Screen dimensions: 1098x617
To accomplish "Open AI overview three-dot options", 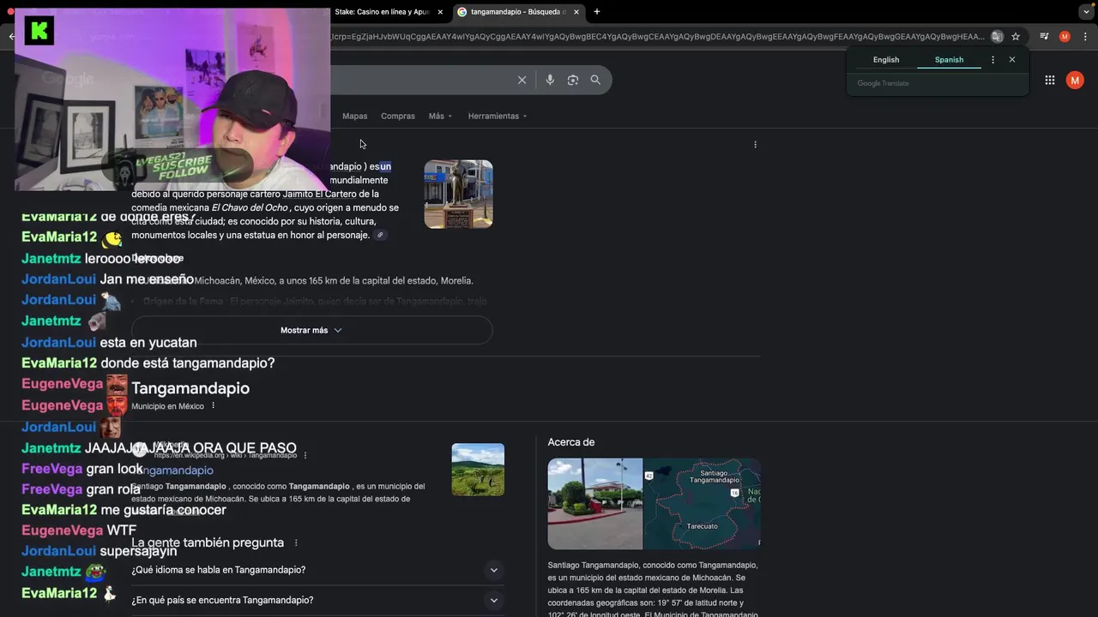I will click(755, 145).
